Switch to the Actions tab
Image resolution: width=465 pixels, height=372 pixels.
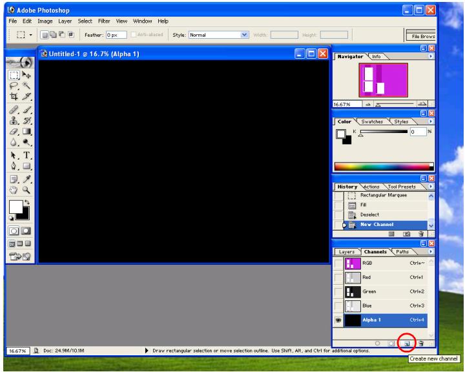(x=371, y=187)
